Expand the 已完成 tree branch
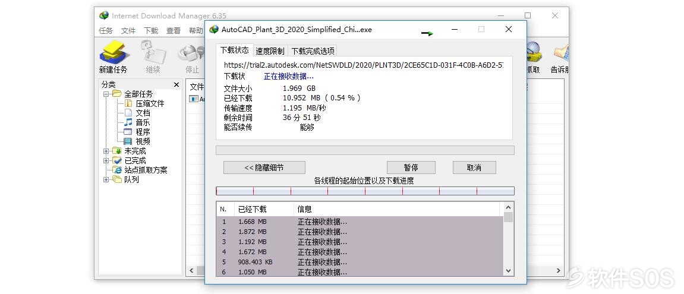The height and width of the screenshot is (294, 684). click(x=106, y=160)
